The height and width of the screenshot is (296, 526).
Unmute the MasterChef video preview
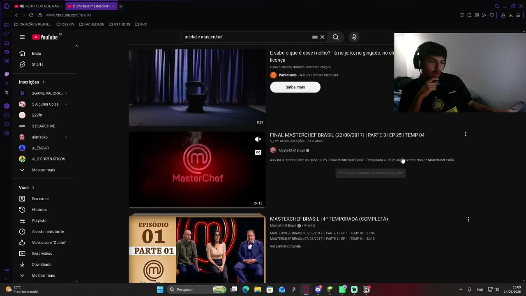[x=258, y=140]
